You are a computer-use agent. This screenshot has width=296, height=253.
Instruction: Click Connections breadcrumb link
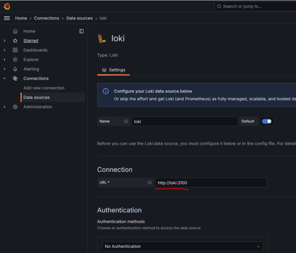tap(47, 18)
